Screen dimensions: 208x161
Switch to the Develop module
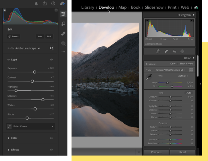(106, 7)
